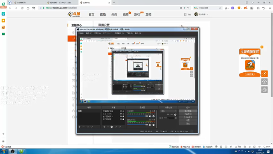Add a new scene with the plus icon
The image size is (273, 154).
[x=80, y=127]
